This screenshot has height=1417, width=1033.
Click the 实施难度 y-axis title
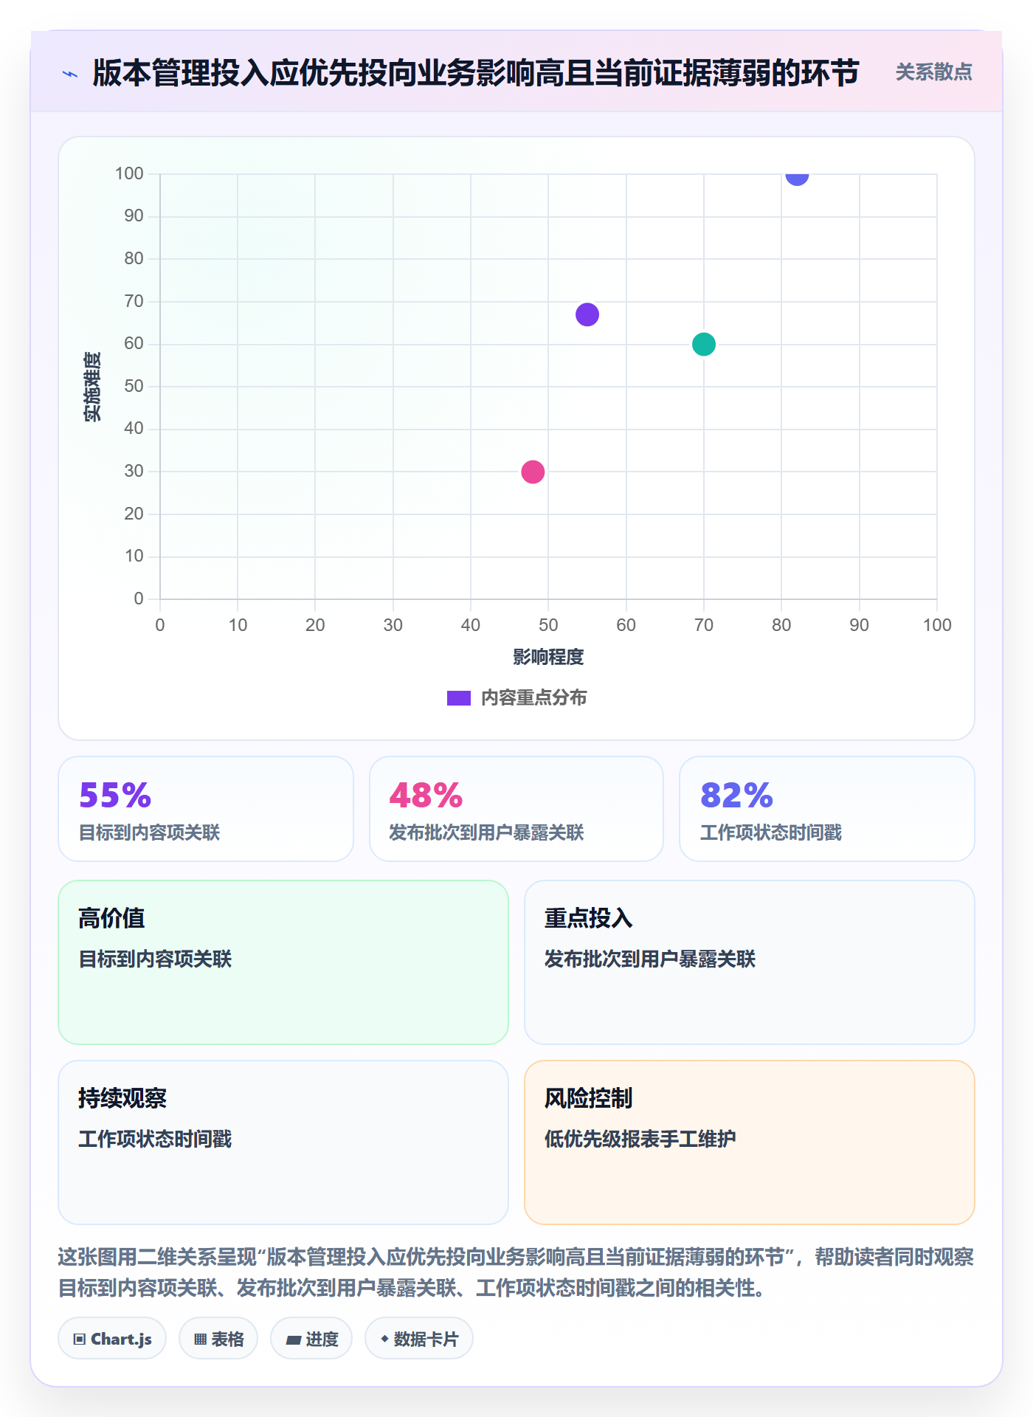pyautogui.click(x=92, y=387)
